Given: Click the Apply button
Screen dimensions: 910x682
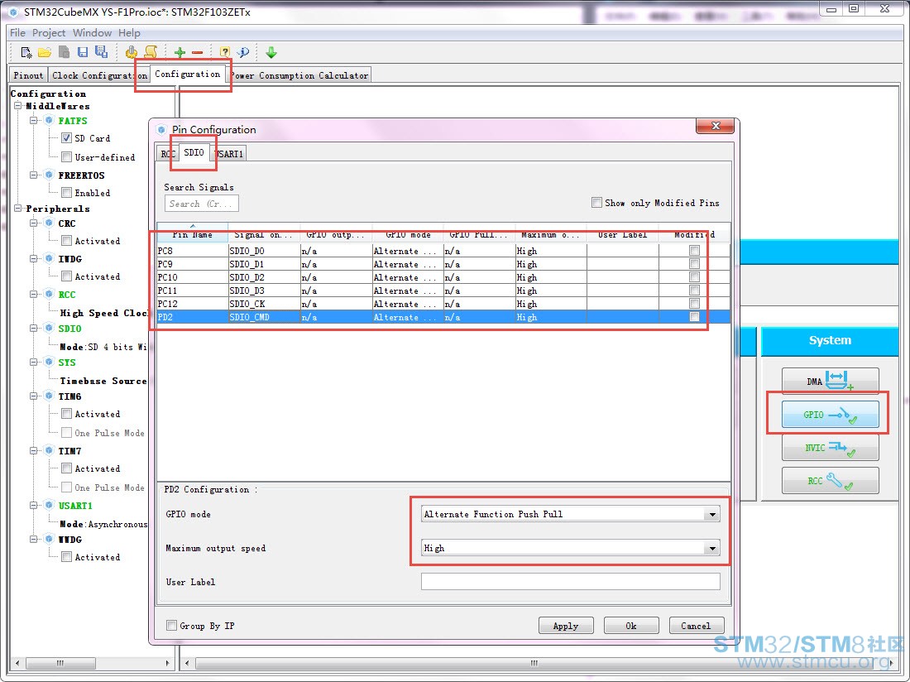Looking at the screenshot, I should pos(566,626).
